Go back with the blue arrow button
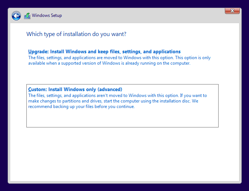 pyautogui.click(x=16, y=16)
